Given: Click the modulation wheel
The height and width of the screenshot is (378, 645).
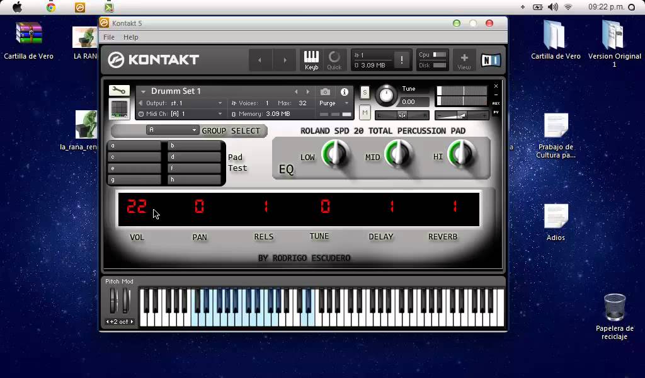Looking at the screenshot, I should coord(126,301).
